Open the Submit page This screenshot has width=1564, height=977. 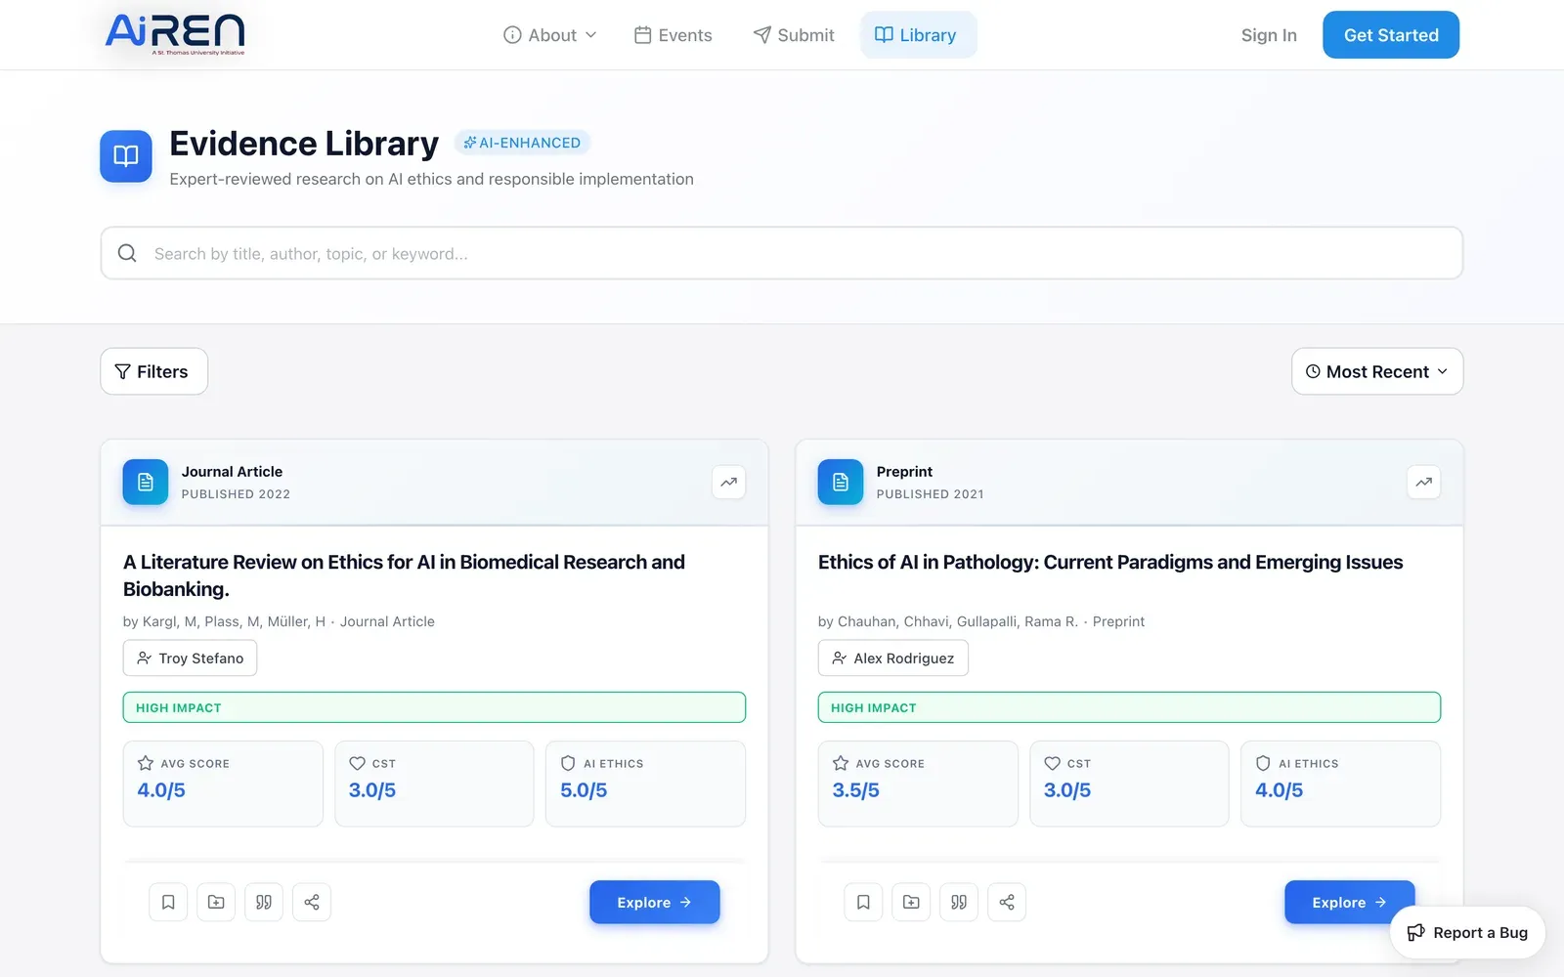tap(793, 35)
